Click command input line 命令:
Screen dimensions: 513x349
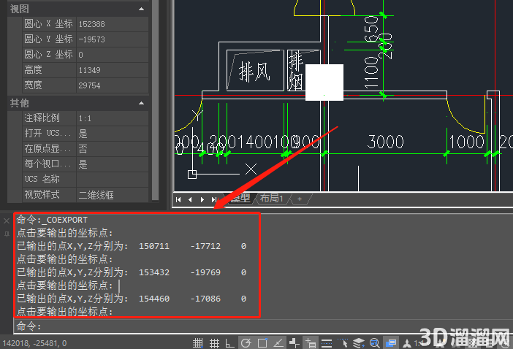[263, 326]
